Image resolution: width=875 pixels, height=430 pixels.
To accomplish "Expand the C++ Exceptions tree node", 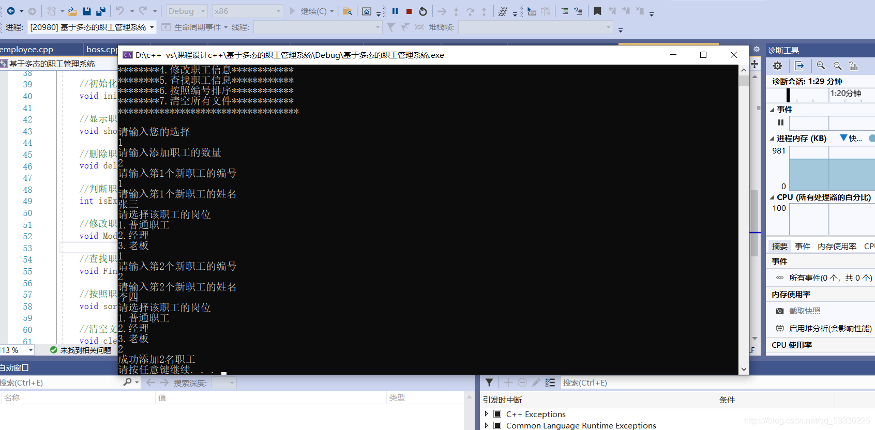I will [x=487, y=414].
